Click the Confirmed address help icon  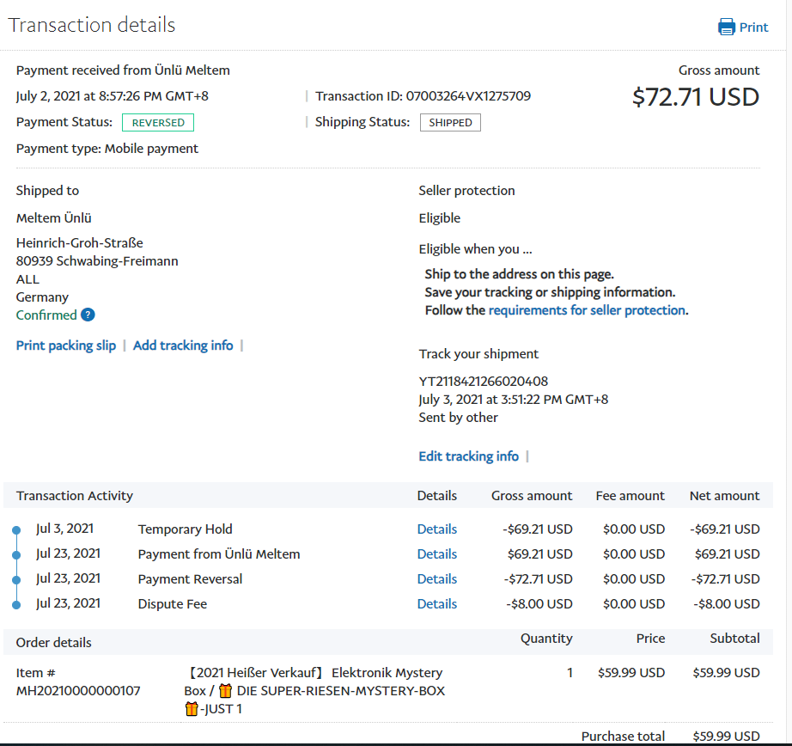[x=88, y=315]
